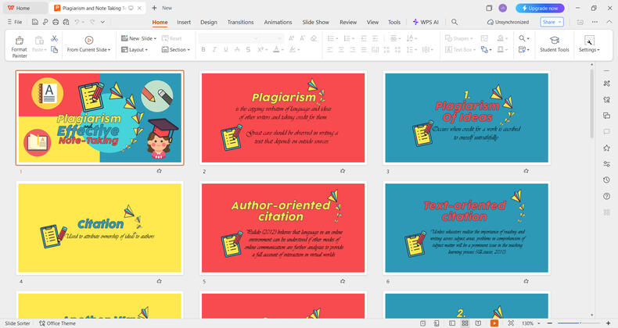
Task: Open the help question mark in sidebar
Action: 606,196
